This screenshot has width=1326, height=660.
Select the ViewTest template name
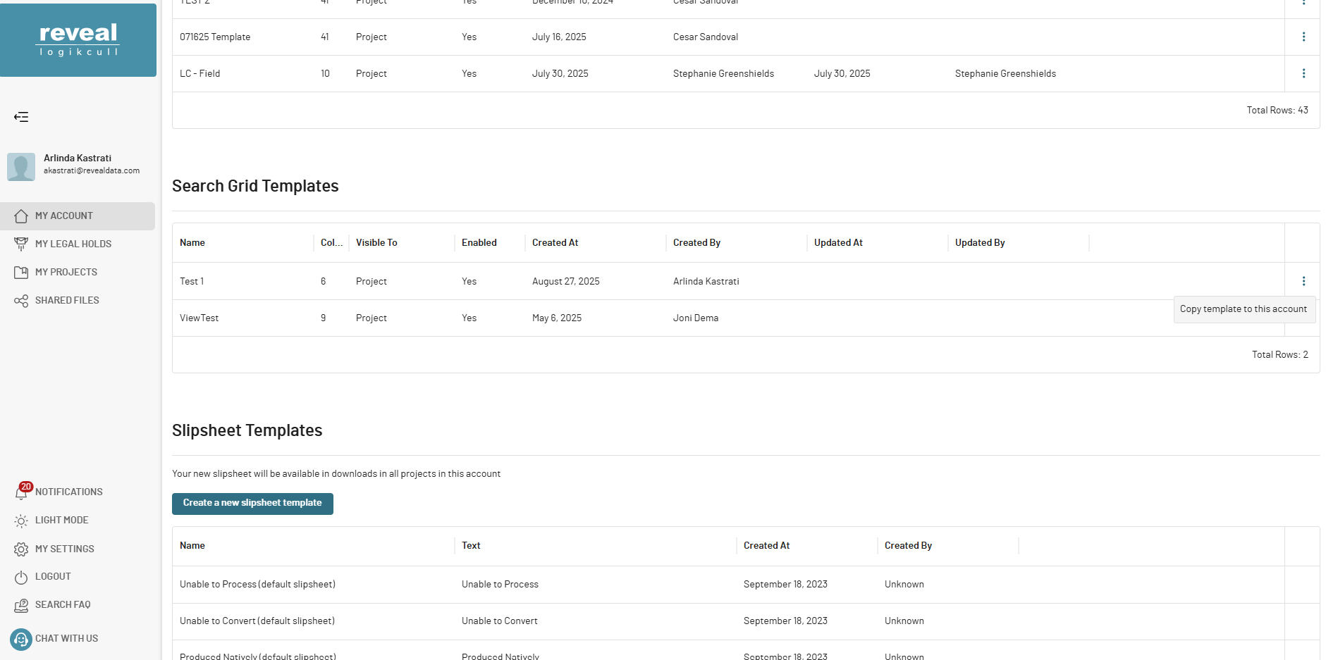[x=199, y=318]
